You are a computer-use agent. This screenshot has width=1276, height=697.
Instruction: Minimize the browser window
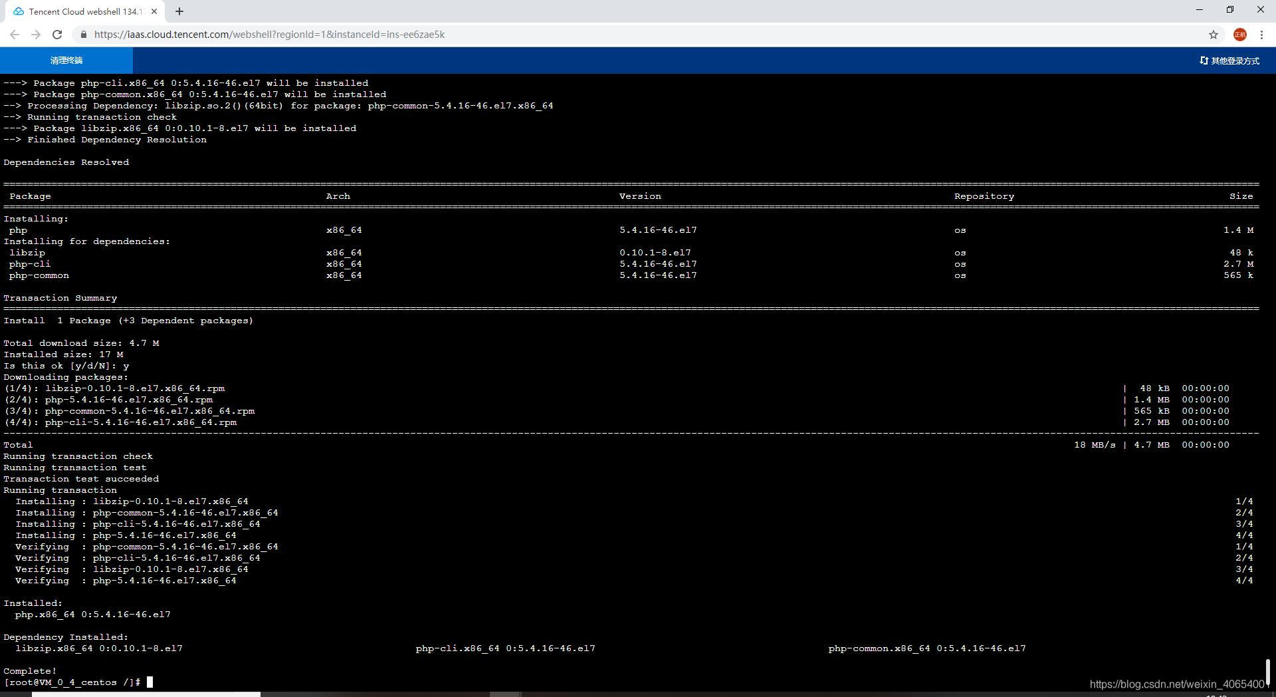tap(1200, 10)
